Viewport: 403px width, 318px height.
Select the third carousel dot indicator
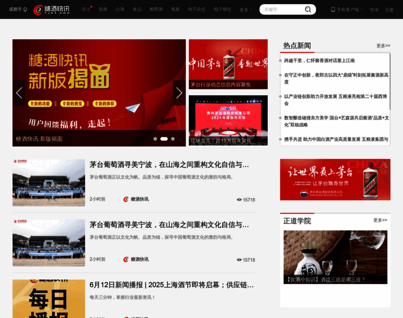(x=173, y=139)
